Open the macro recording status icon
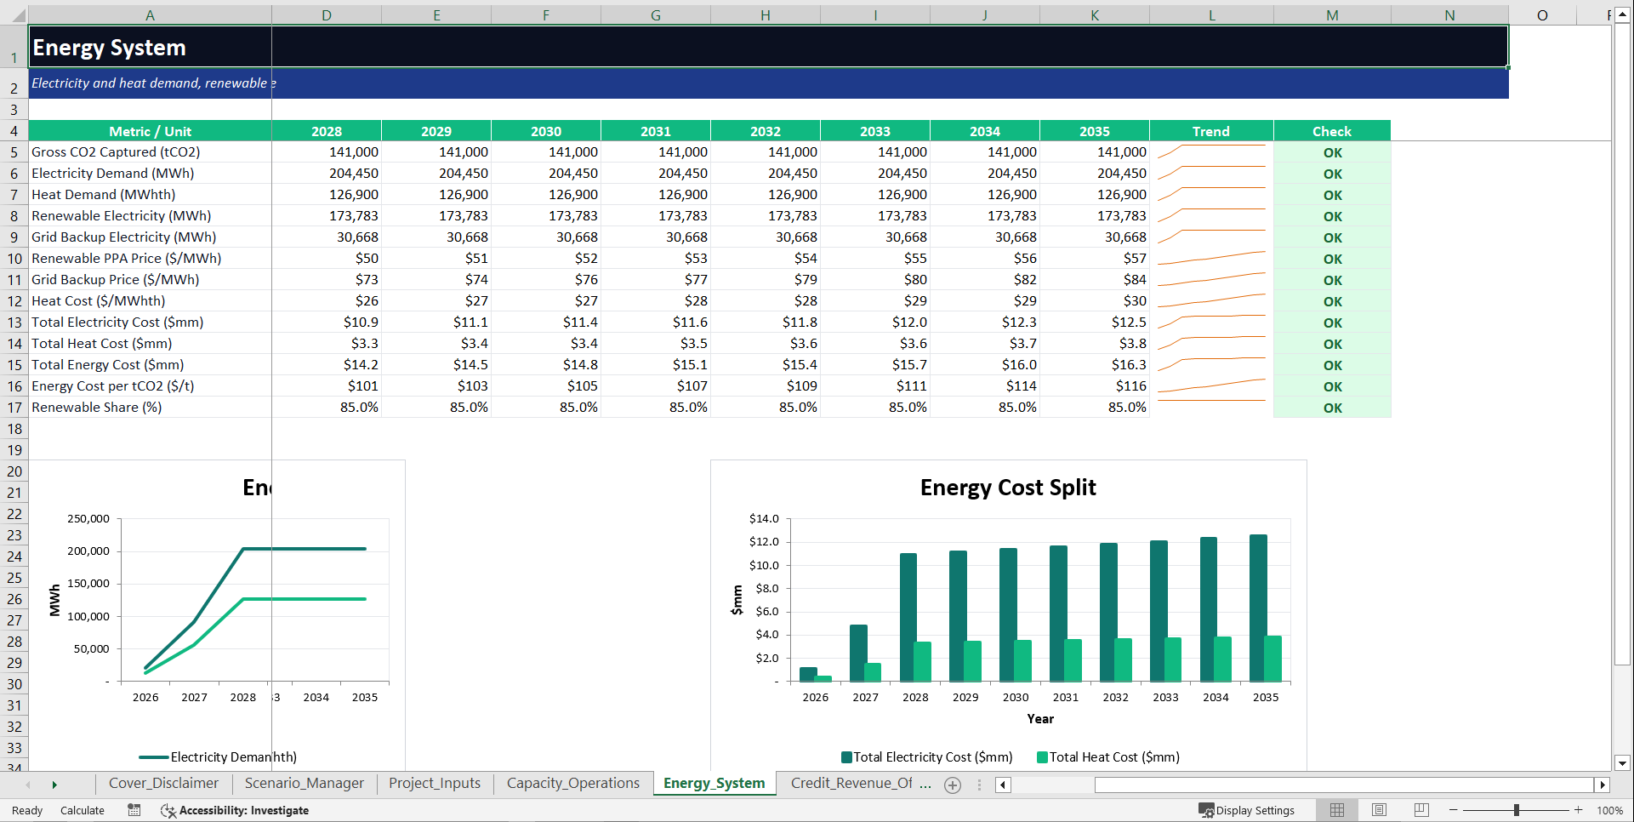Screen dimensions: 1634x822 tap(134, 810)
